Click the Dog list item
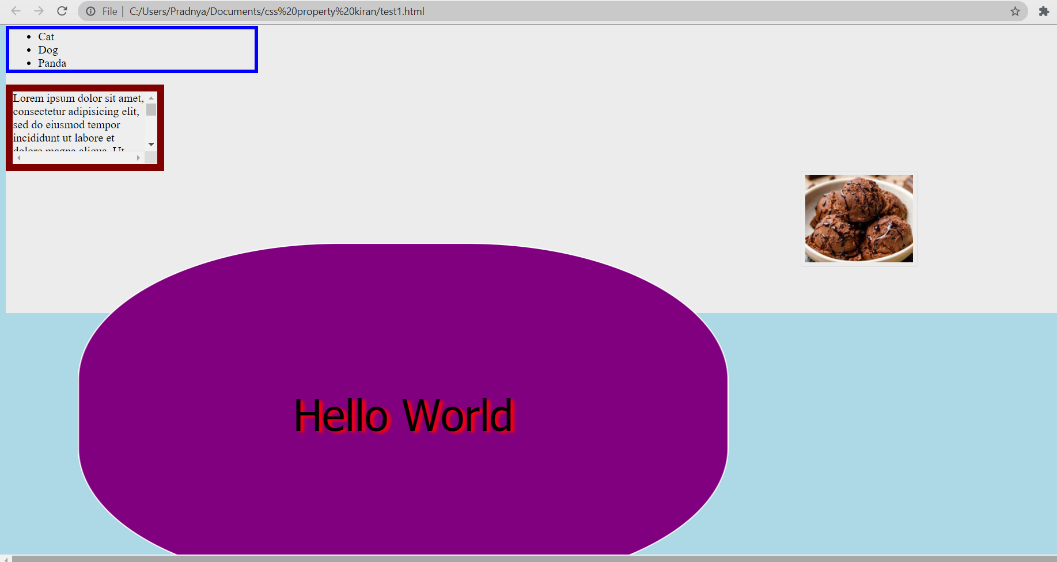Screen dimensions: 1057x562 48,50
